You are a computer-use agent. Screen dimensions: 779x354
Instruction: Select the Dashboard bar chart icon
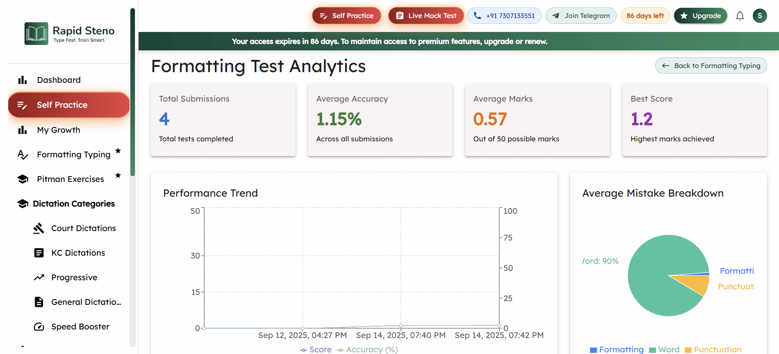point(23,80)
